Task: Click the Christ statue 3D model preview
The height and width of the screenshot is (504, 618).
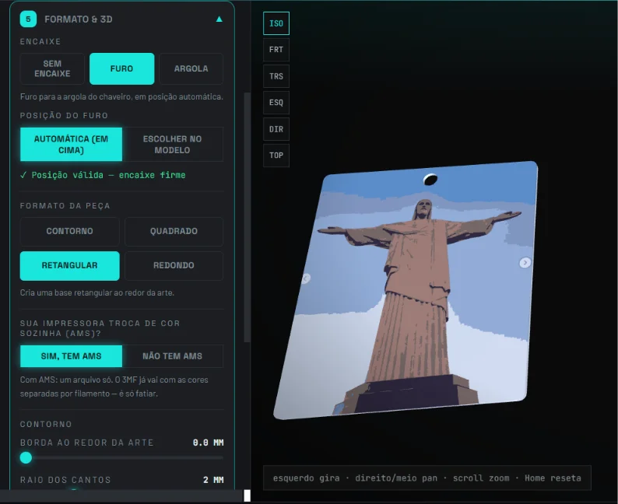Action: coord(406,290)
